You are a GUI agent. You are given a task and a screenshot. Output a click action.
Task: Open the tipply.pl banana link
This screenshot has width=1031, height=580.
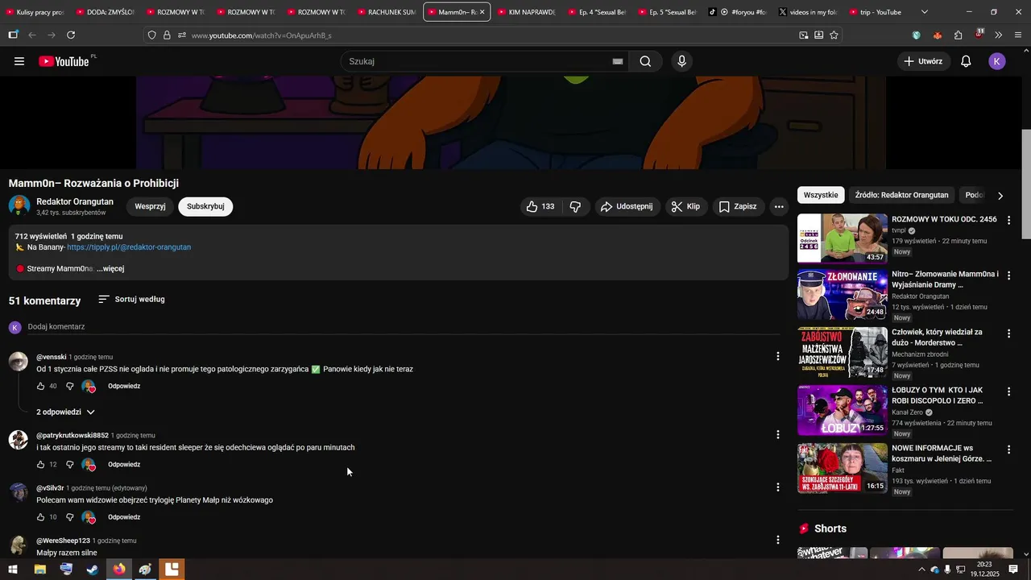coord(129,247)
